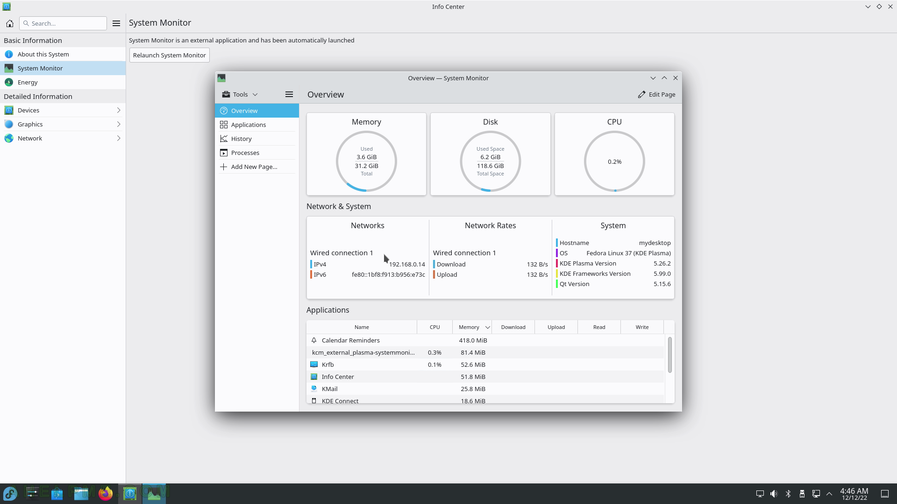Click KDE Plasma Version 5.26.2

pyautogui.click(x=613, y=263)
